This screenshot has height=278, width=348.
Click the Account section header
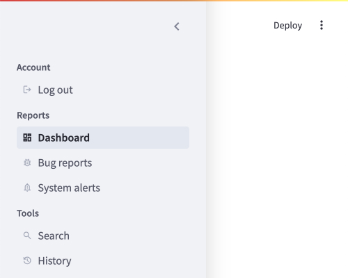point(33,67)
